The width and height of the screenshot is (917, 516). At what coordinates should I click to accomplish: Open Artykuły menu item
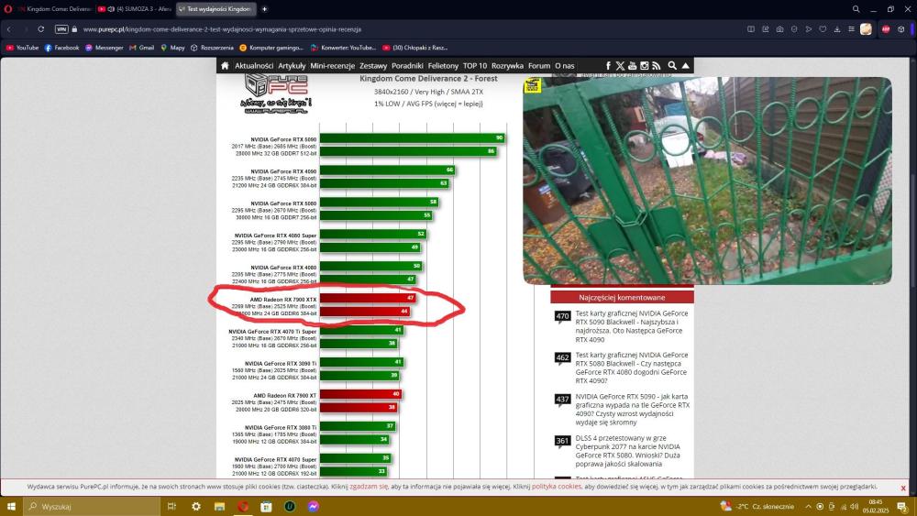point(292,66)
